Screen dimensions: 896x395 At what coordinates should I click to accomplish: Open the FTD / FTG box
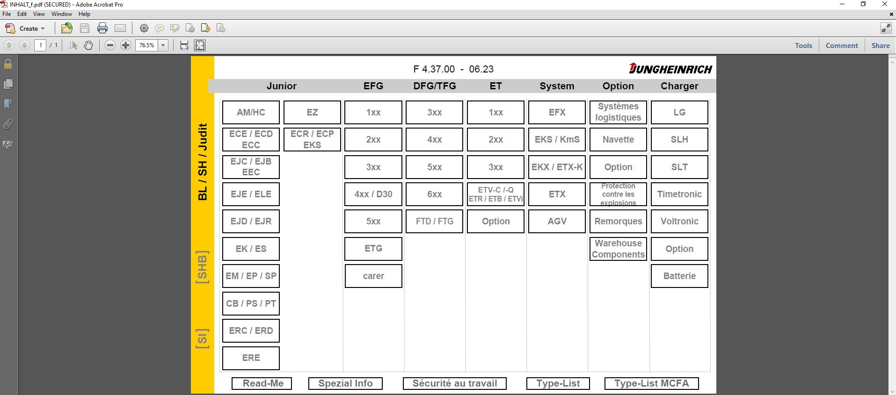coord(435,221)
